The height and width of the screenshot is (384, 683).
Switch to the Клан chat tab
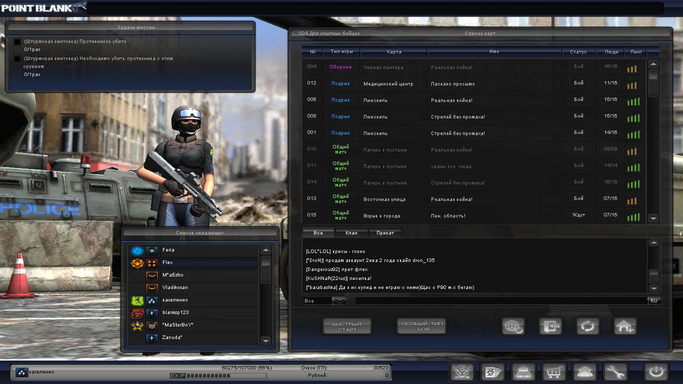pos(351,233)
